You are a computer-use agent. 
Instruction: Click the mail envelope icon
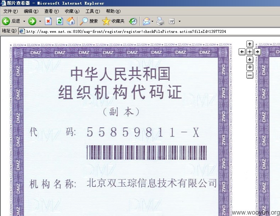tap(147, 22)
